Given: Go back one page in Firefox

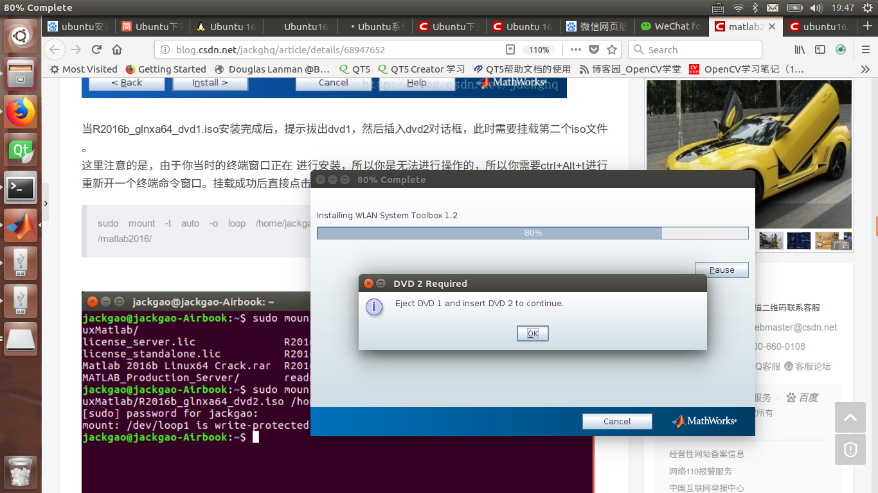Looking at the screenshot, I should point(55,49).
